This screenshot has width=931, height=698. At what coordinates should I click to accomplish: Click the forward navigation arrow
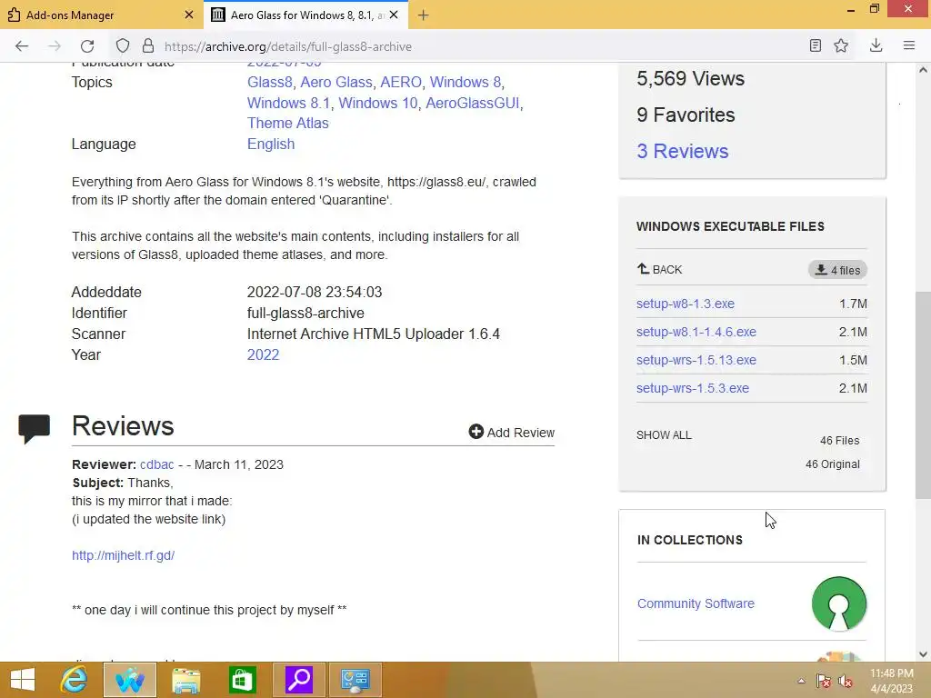coord(54,46)
